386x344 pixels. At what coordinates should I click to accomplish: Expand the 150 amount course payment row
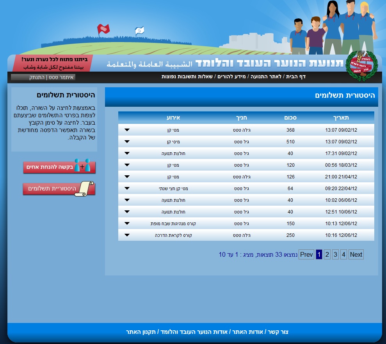[x=127, y=223]
